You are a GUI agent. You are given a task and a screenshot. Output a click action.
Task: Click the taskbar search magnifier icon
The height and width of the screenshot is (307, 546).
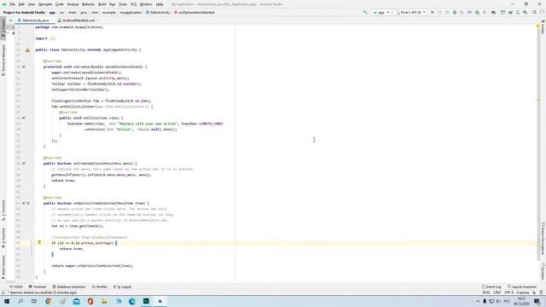(20, 301)
